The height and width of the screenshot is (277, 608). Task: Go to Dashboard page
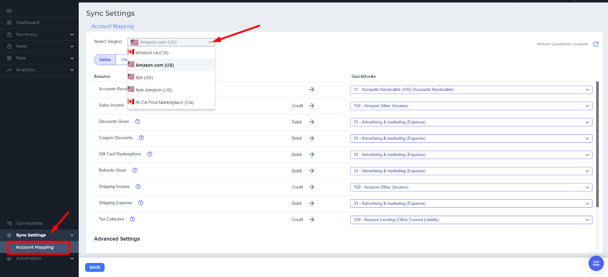(x=27, y=23)
